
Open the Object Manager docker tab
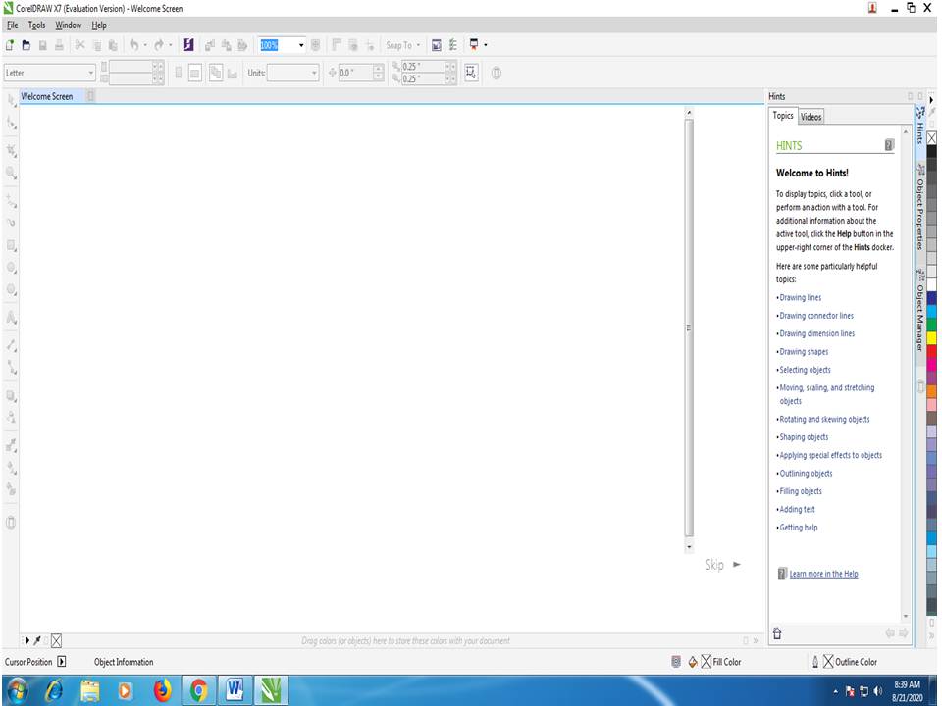[919, 310]
